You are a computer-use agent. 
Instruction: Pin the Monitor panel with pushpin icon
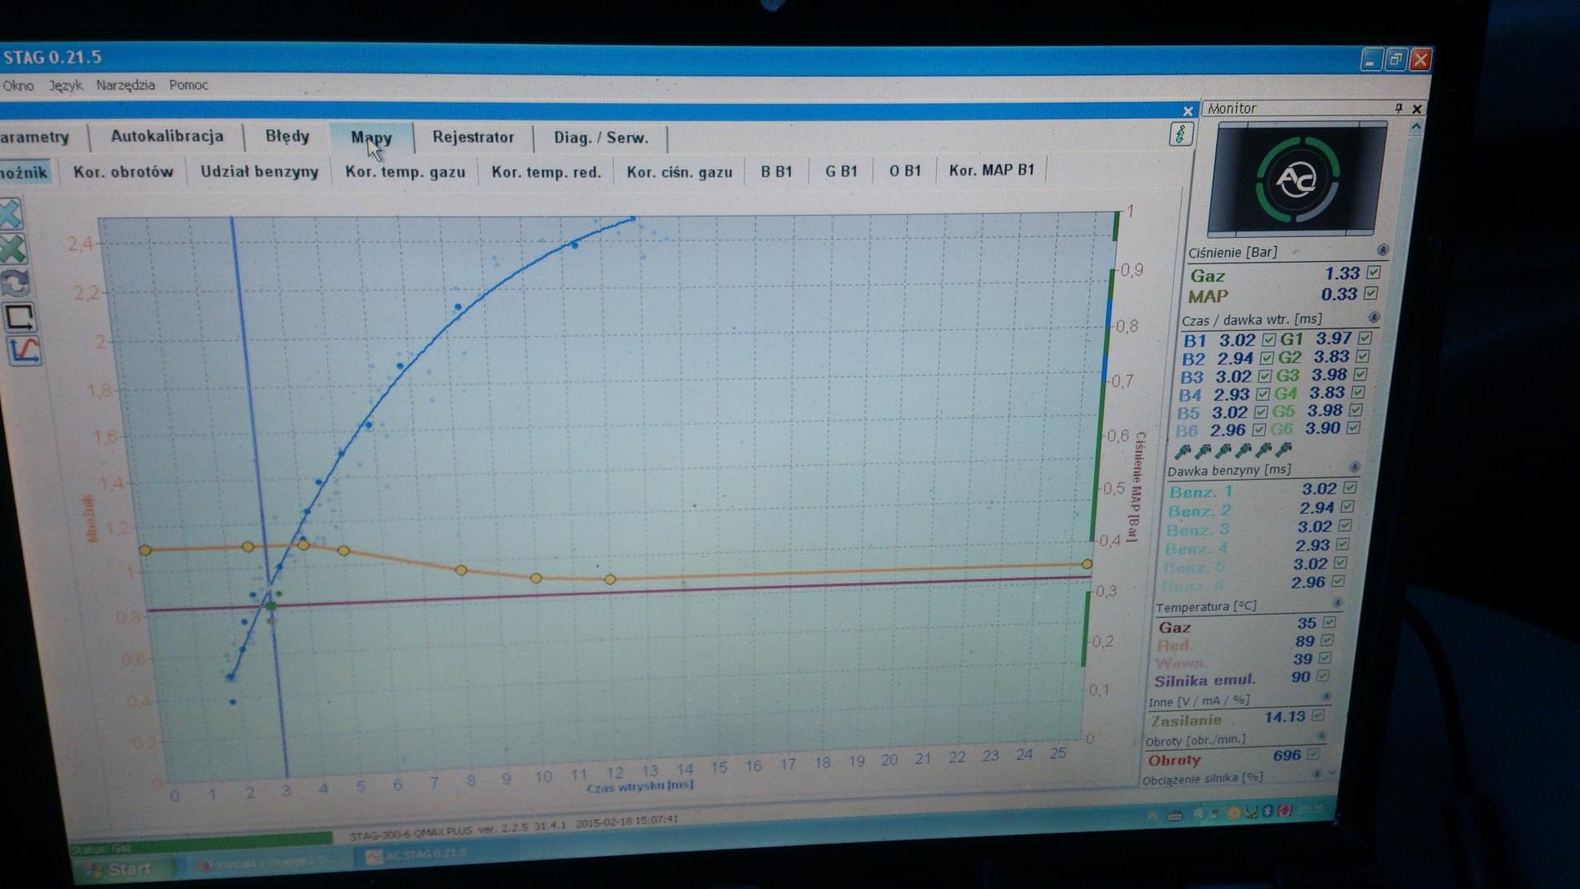point(1398,108)
